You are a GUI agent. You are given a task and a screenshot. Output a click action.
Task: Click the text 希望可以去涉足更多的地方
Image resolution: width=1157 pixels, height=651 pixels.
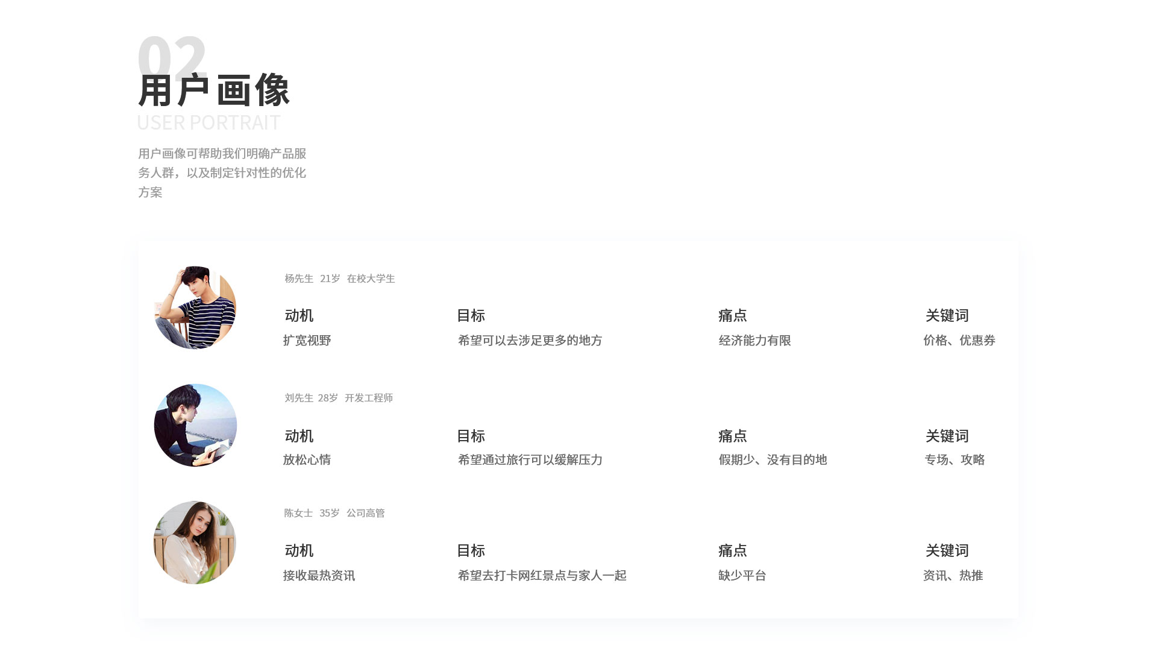(x=530, y=341)
